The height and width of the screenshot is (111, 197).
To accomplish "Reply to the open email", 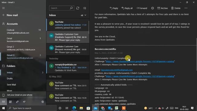I will click(x=114, y=8).
